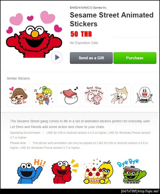Select the Cookie Monster Hi! sticker
The image size is (160, 194).
tap(31, 171)
